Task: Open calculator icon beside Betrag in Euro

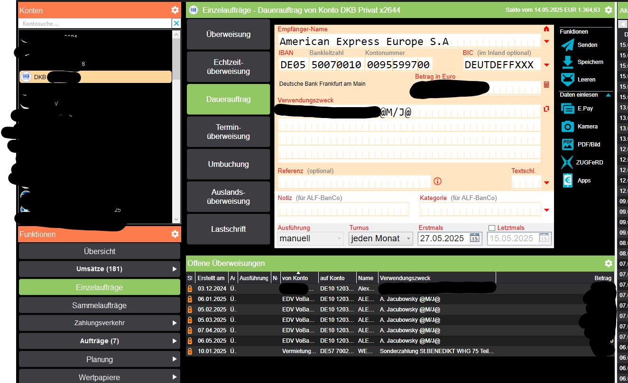Action: point(546,85)
